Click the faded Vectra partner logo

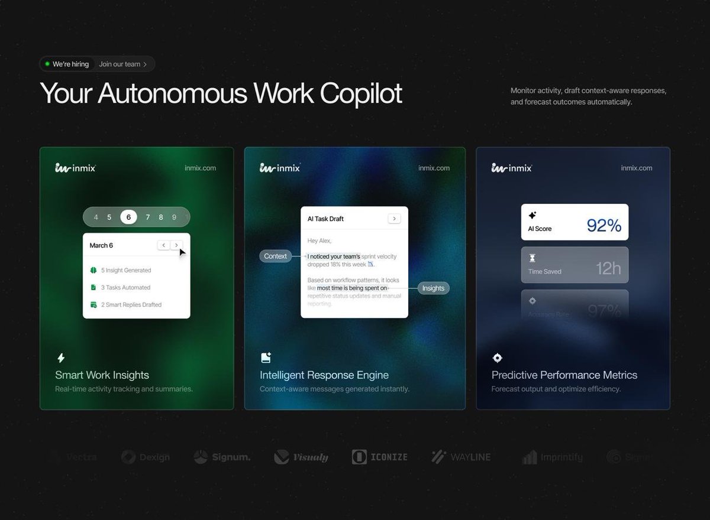coord(74,457)
